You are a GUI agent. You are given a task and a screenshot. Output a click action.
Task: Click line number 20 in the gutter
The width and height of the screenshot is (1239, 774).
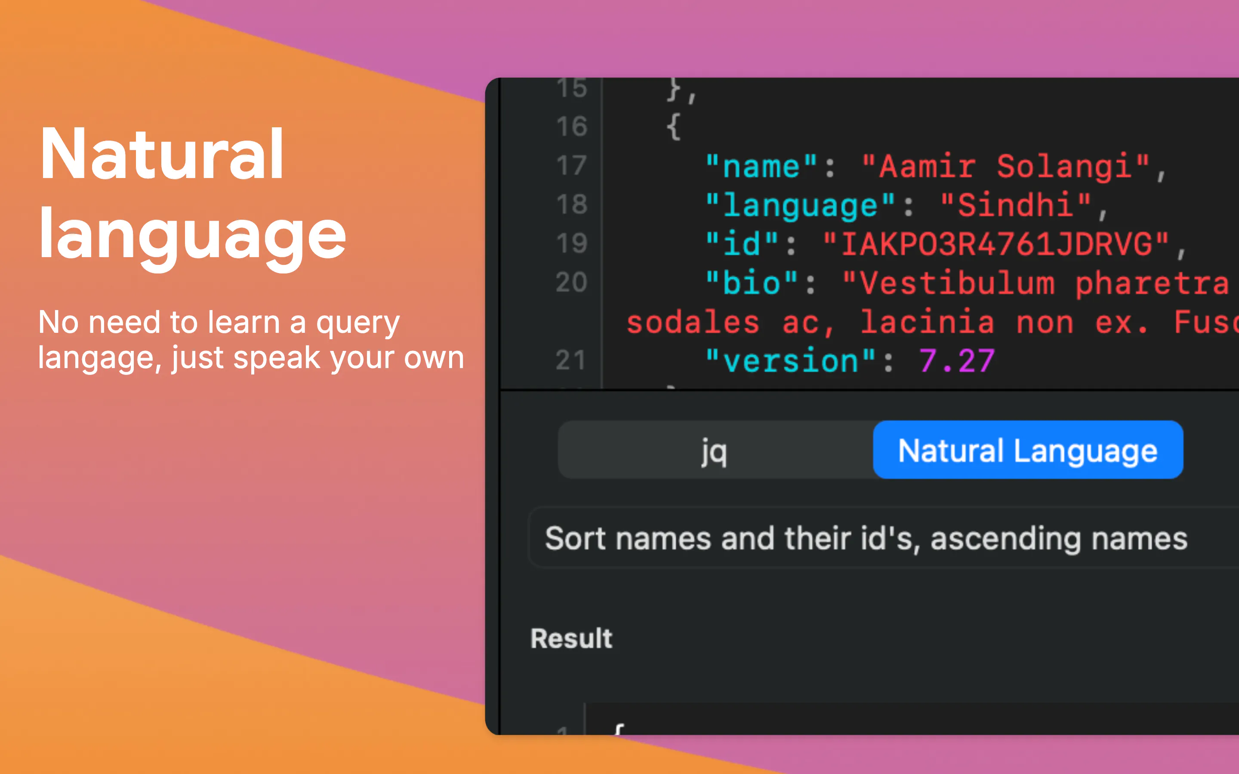tap(571, 282)
